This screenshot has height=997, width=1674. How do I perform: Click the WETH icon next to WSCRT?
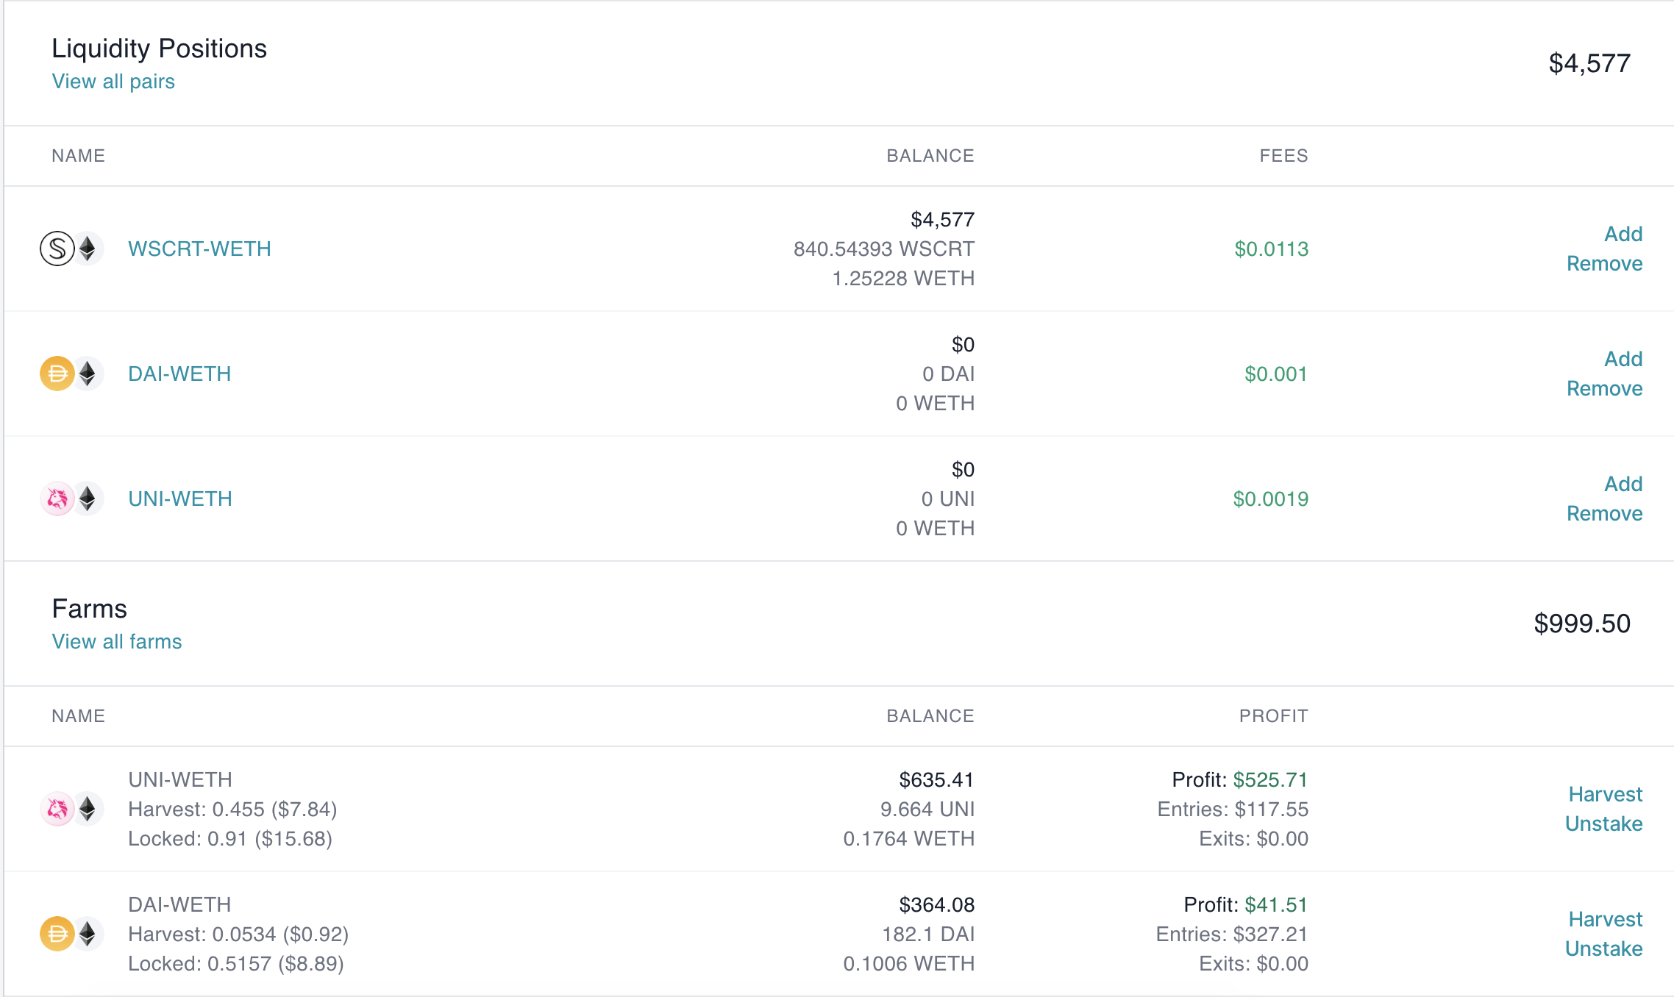(88, 249)
